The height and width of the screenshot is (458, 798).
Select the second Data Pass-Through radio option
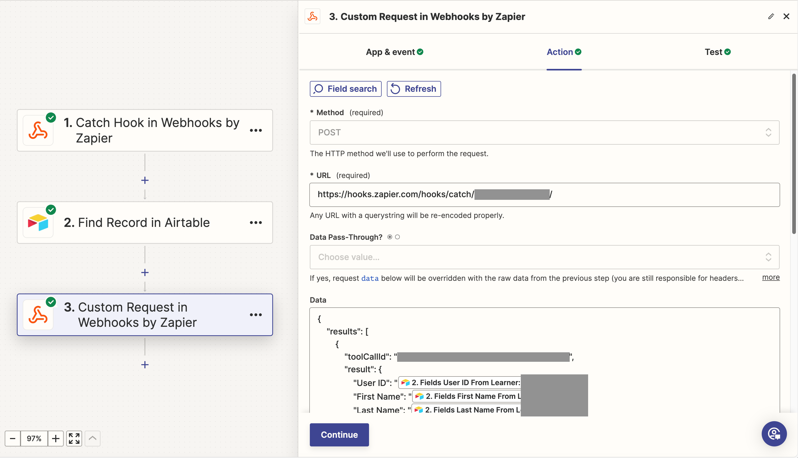397,237
